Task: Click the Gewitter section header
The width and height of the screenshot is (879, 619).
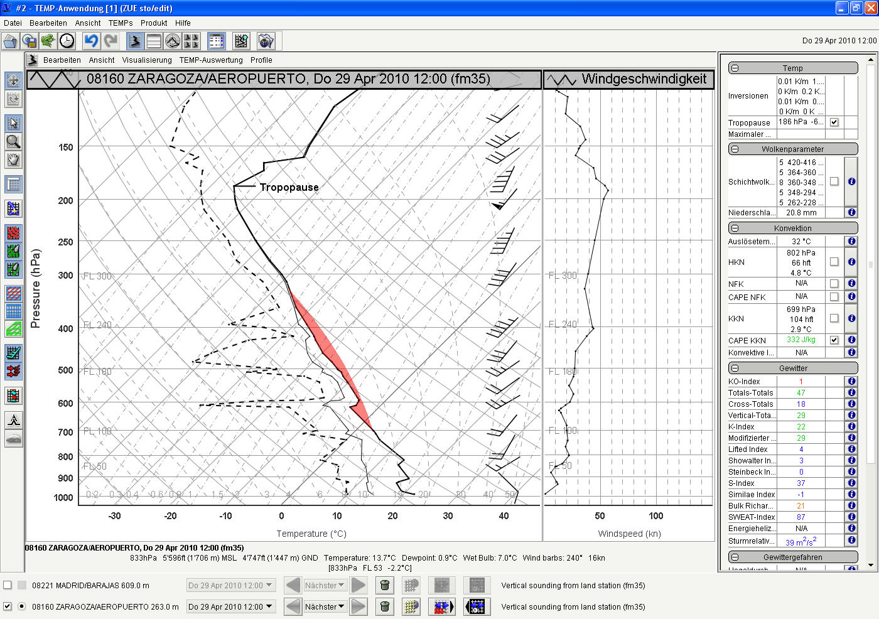Action: point(793,369)
